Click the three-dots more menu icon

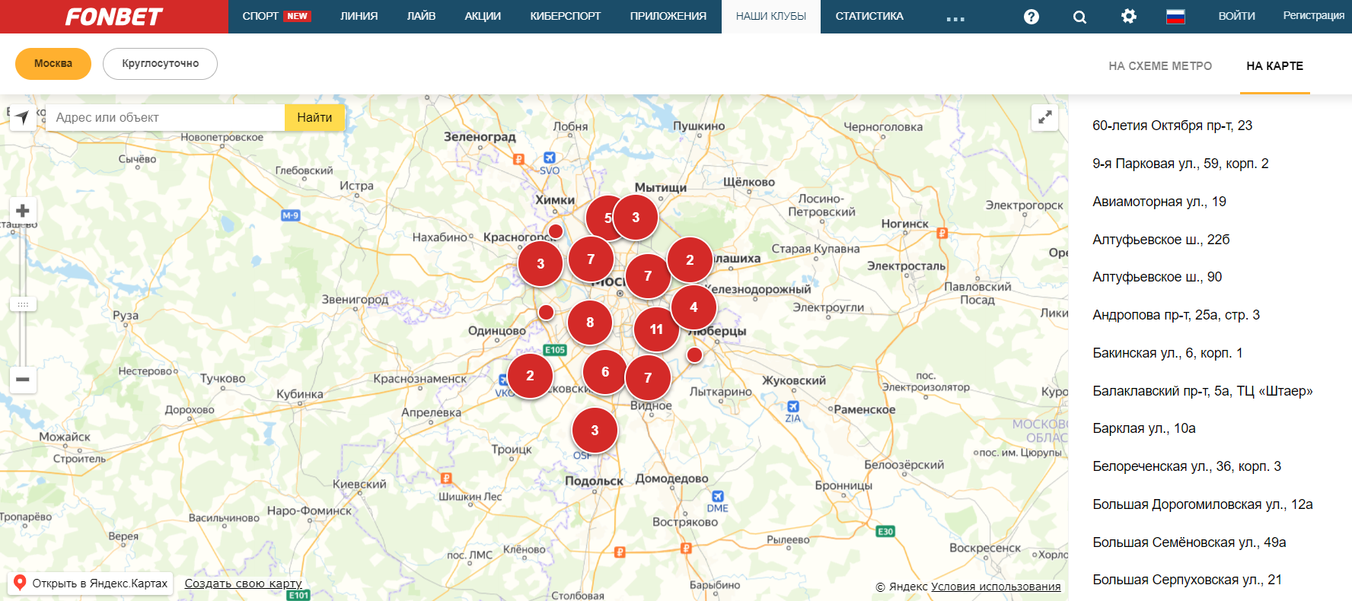tap(955, 18)
